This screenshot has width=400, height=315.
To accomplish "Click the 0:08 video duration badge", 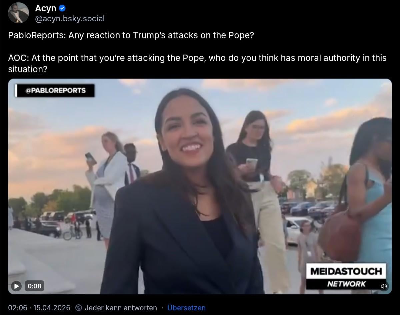I will tap(35, 286).
